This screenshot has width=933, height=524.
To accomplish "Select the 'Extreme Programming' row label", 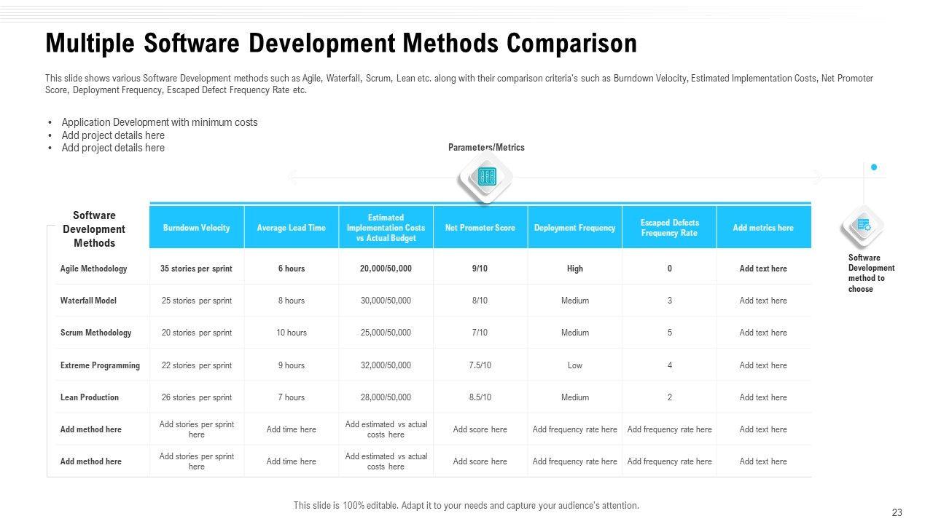I will point(100,365).
